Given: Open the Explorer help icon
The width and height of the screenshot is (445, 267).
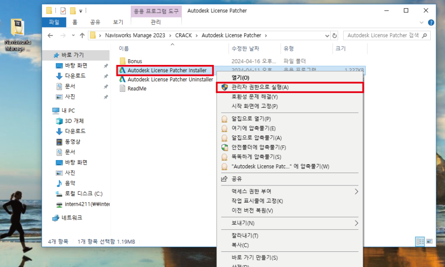Looking at the screenshot, I should tap(431, 23).
